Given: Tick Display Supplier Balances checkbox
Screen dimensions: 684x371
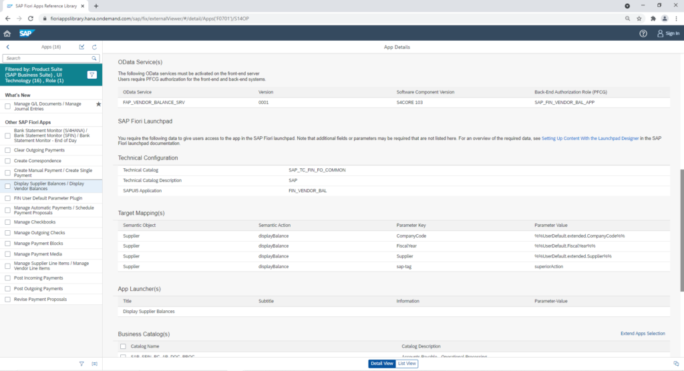Looking at the screenshot, I should 7,186.
